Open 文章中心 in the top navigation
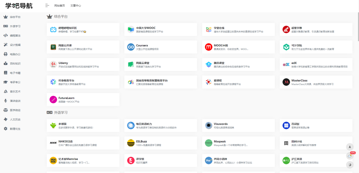This screenshot has height=173, width=359. point(76,6)
